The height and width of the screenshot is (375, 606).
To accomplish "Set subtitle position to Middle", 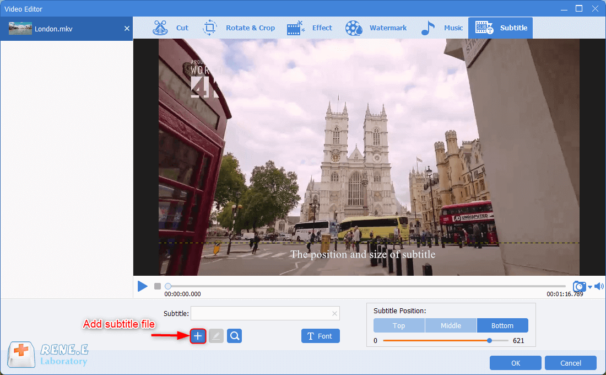I will tap(451, 325).
